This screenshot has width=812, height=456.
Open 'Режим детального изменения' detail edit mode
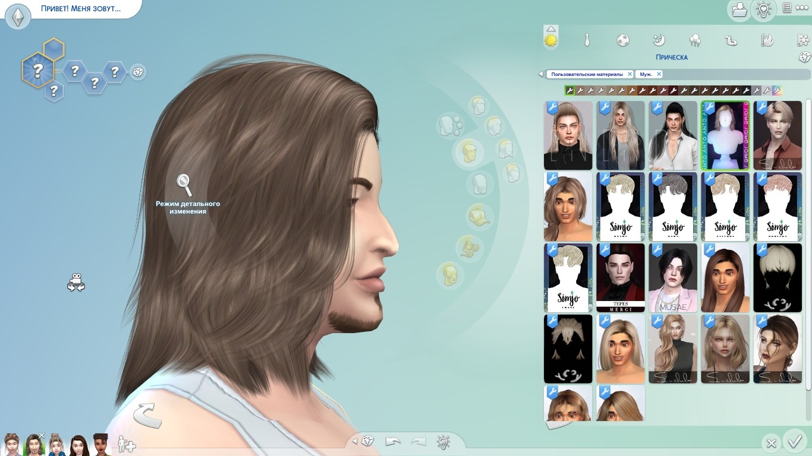(185, 185)
